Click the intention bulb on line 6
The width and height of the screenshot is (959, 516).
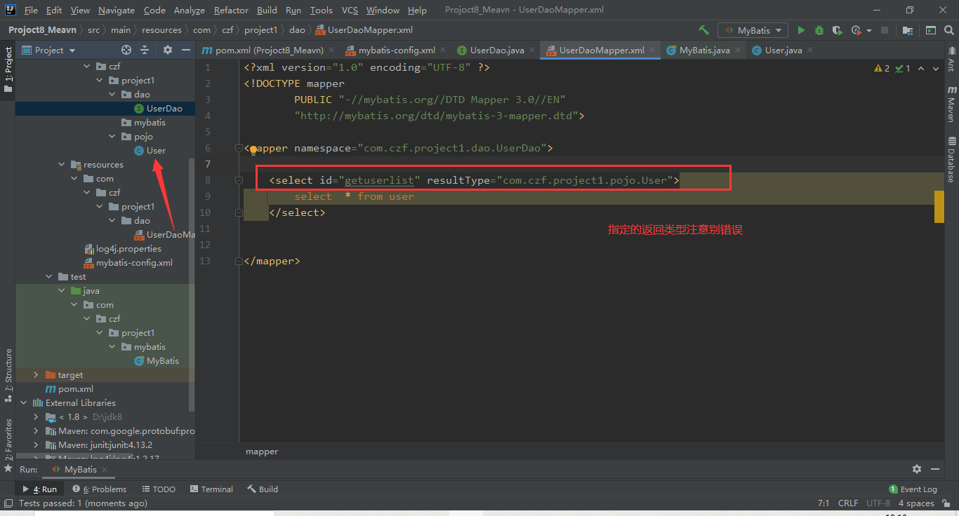[x=253, y=149]
